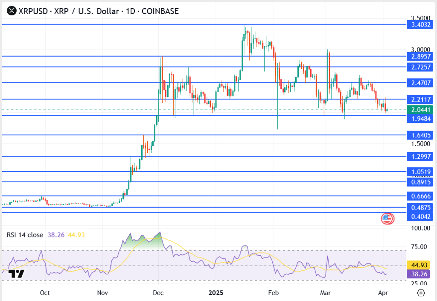This screenshot has height=301, width=437.
Task: Click 2025 on the time axis
Action: click(216, 293)
